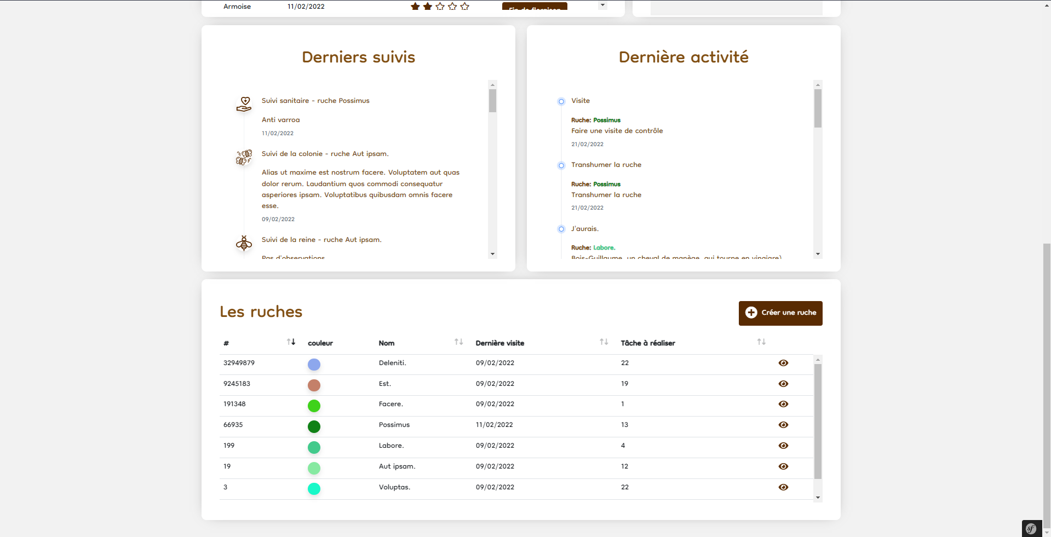The width and height of the screenshot is (1051, 537).
Task: Click the Symfony debug toolbar icon
Action: pos(1031,528)
